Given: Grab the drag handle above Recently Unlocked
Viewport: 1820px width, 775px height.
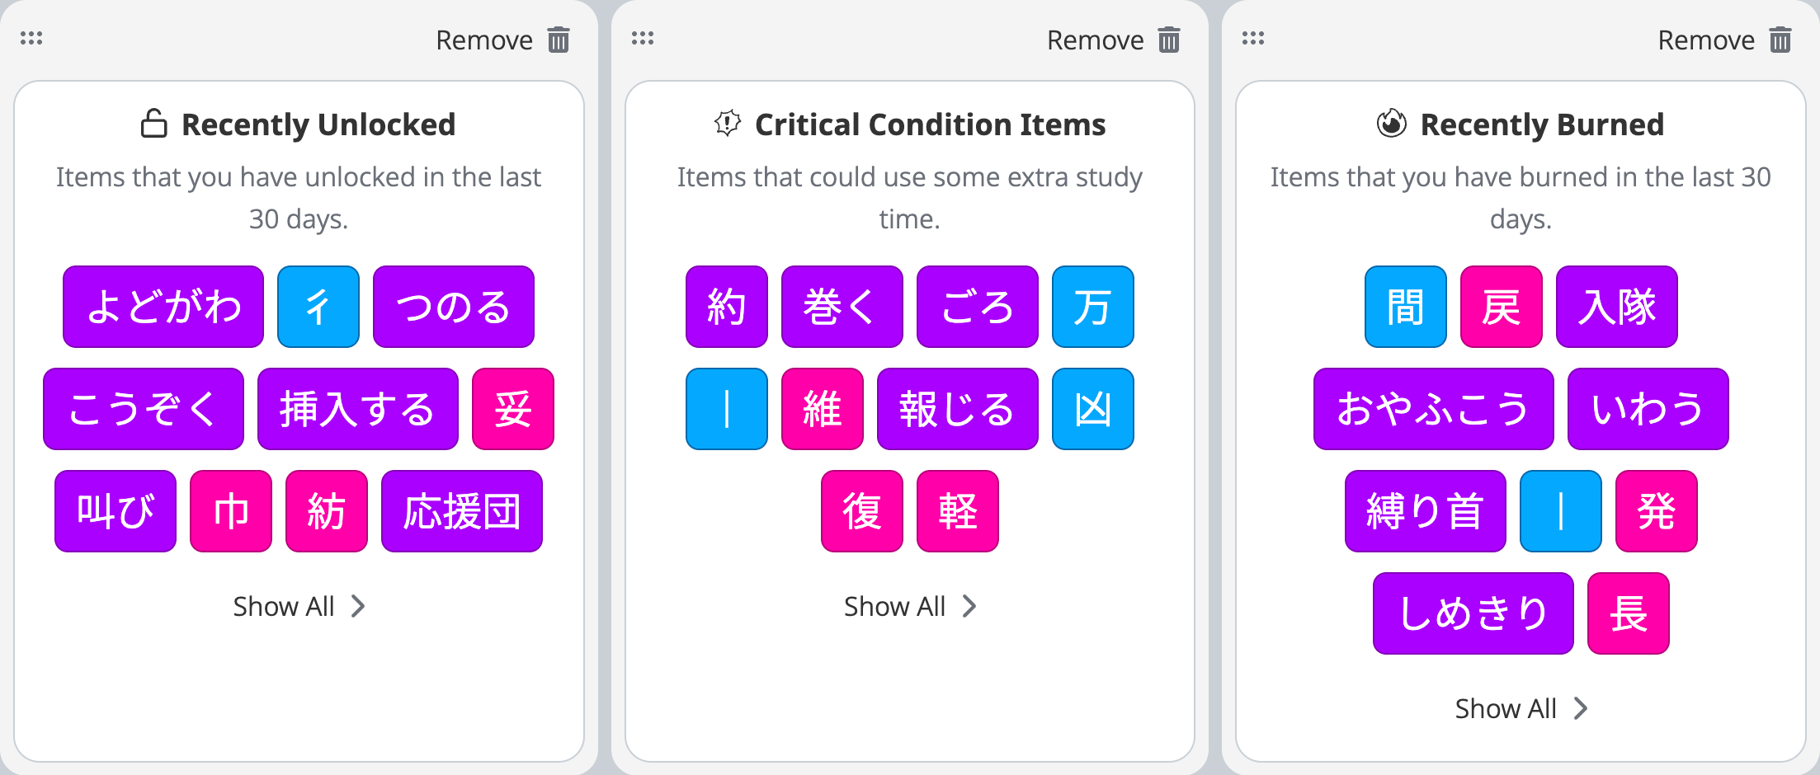Looking at the screenshot, I should [x=31, y=38].
